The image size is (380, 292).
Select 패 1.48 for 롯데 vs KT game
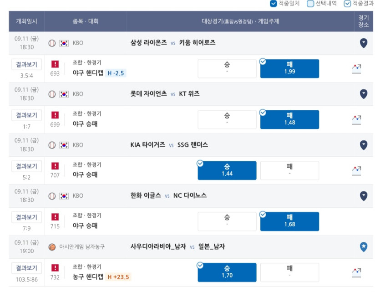[x=289, y=119]
